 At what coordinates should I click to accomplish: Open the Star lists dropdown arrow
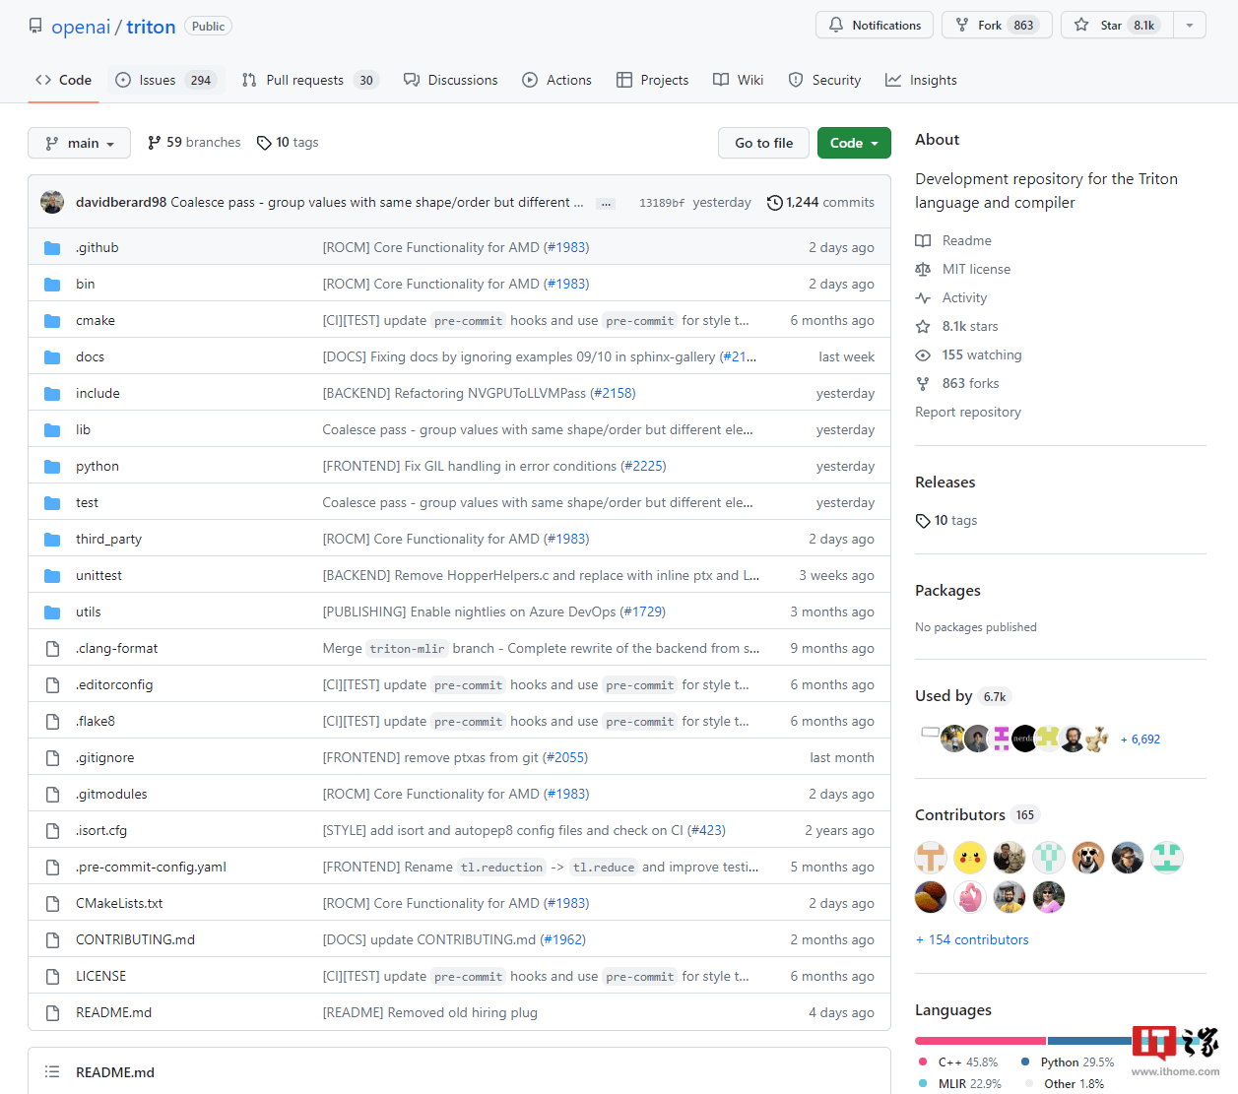tap(1190, 26)
